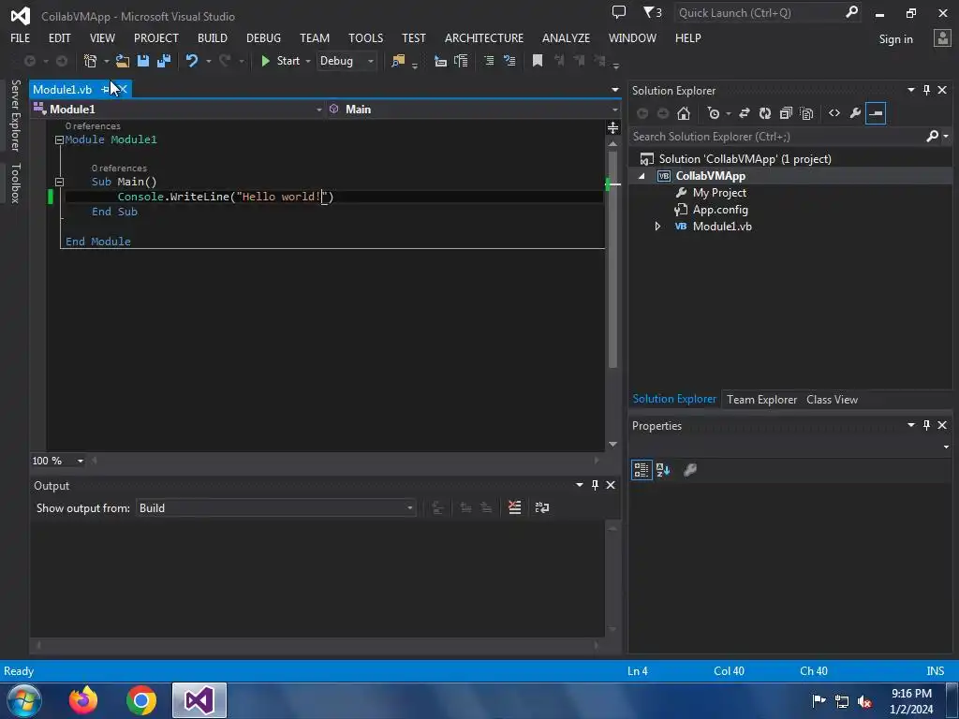Collapse the Sub Main() code block
The image size is (959, 719).
(x=59, y=182)
